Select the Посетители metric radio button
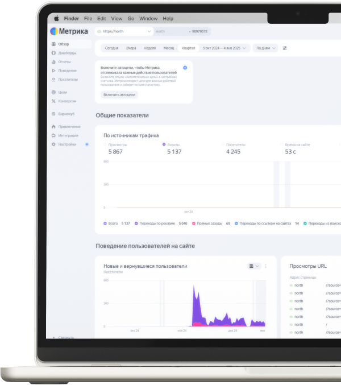The image size is (341, 385). [x=223, y=144]
